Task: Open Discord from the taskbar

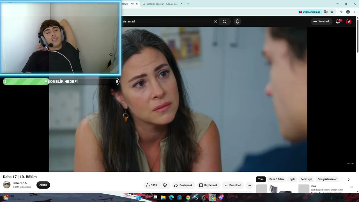Action: pyautogui.click(x=221, y=198)
